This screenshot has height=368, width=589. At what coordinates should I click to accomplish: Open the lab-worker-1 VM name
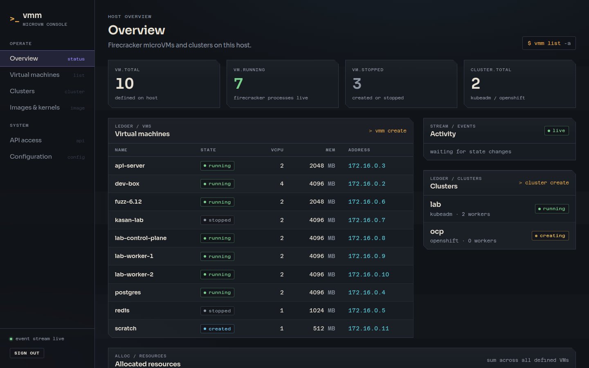134,256
